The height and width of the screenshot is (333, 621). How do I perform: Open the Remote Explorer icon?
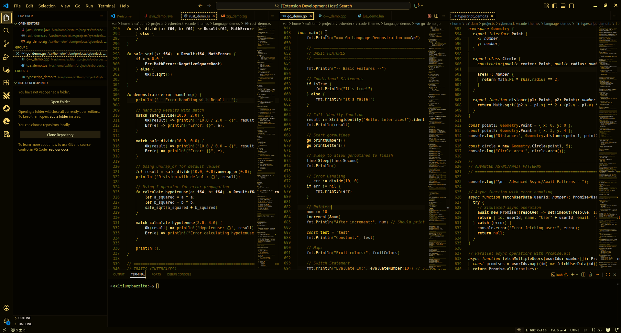[6, 70]
